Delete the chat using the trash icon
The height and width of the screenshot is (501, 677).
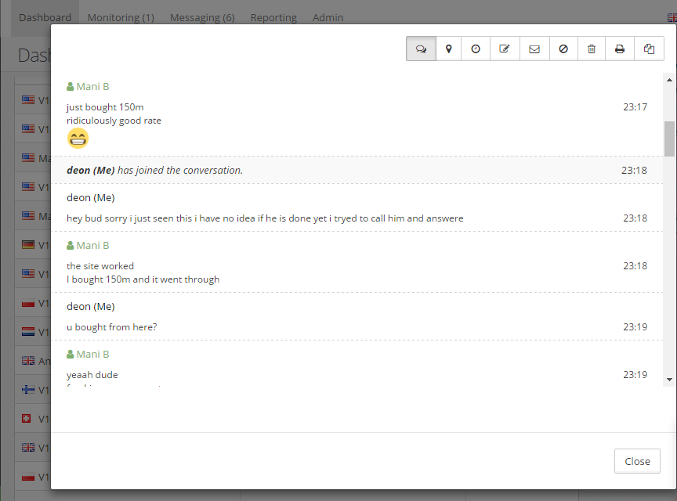click(592, 49)
